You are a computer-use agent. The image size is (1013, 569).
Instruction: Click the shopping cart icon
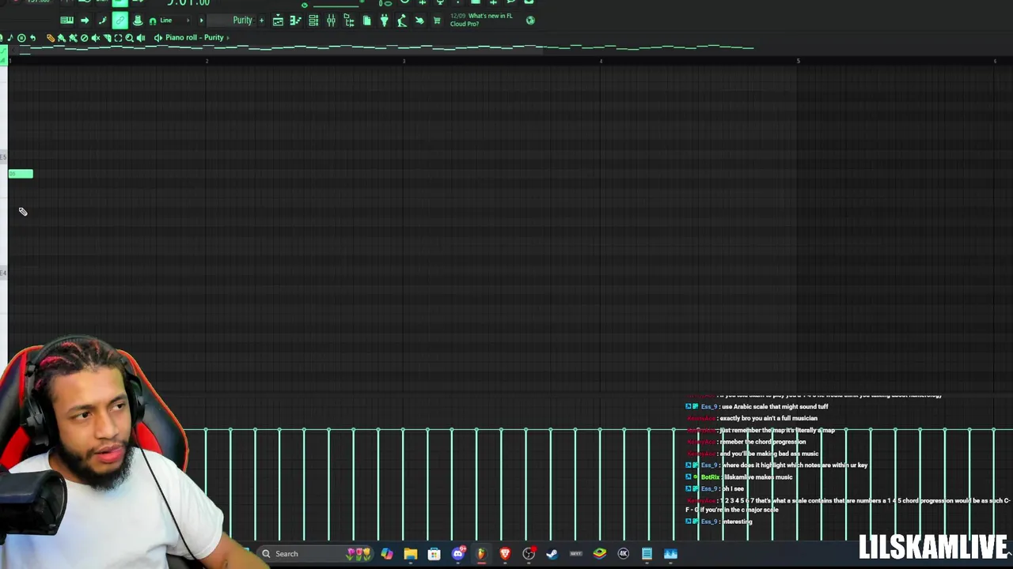click(x=437, y=21)
